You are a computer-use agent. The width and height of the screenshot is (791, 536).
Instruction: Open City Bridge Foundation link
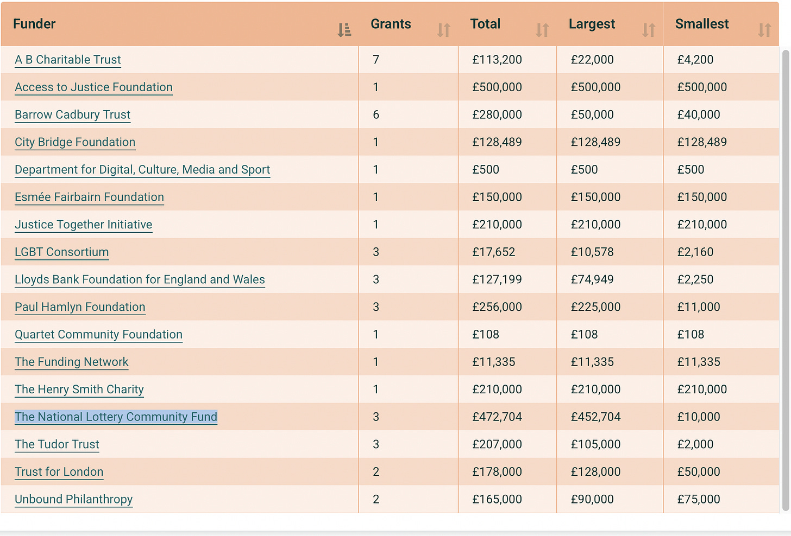point(75,142)
